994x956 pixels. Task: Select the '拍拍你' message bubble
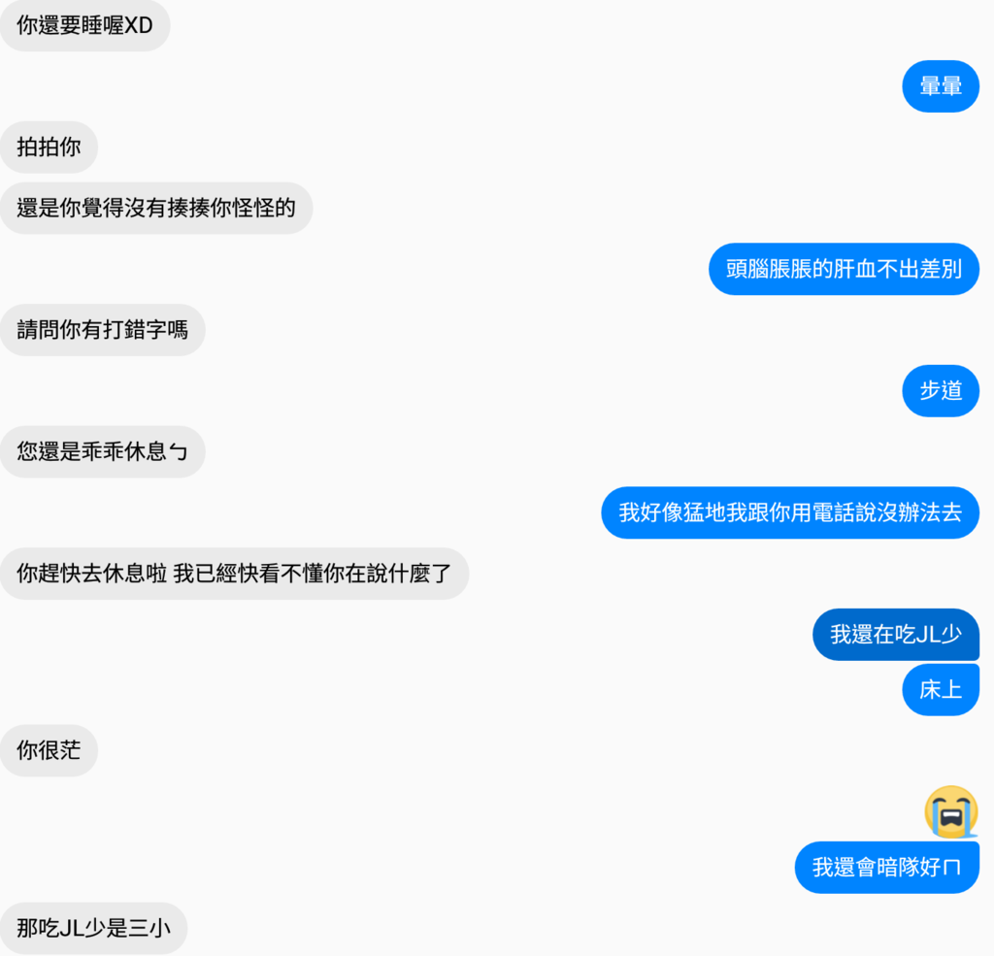pos(49,148)
